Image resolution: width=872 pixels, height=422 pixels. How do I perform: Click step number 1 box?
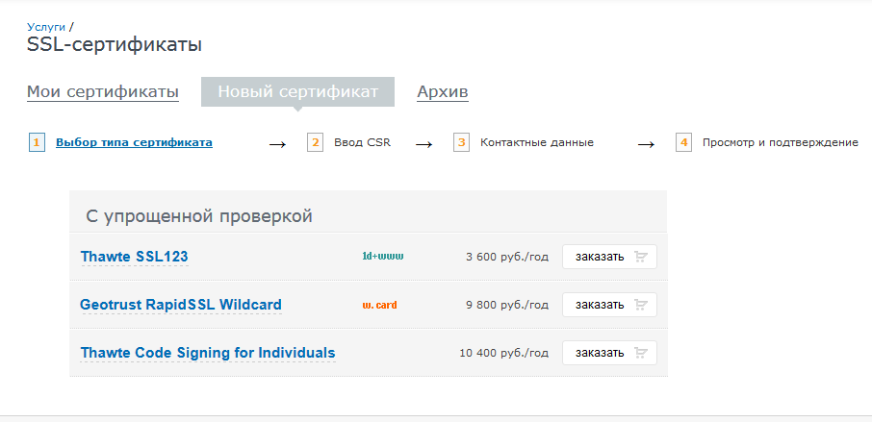(37, 142)
